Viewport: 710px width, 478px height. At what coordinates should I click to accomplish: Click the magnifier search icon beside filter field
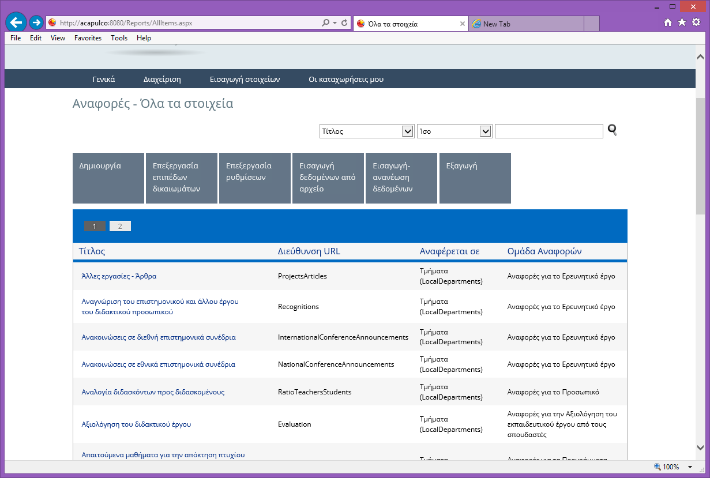pos(612,131)
